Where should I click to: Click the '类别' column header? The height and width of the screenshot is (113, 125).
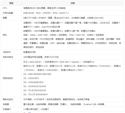click(x=11, y=3)
